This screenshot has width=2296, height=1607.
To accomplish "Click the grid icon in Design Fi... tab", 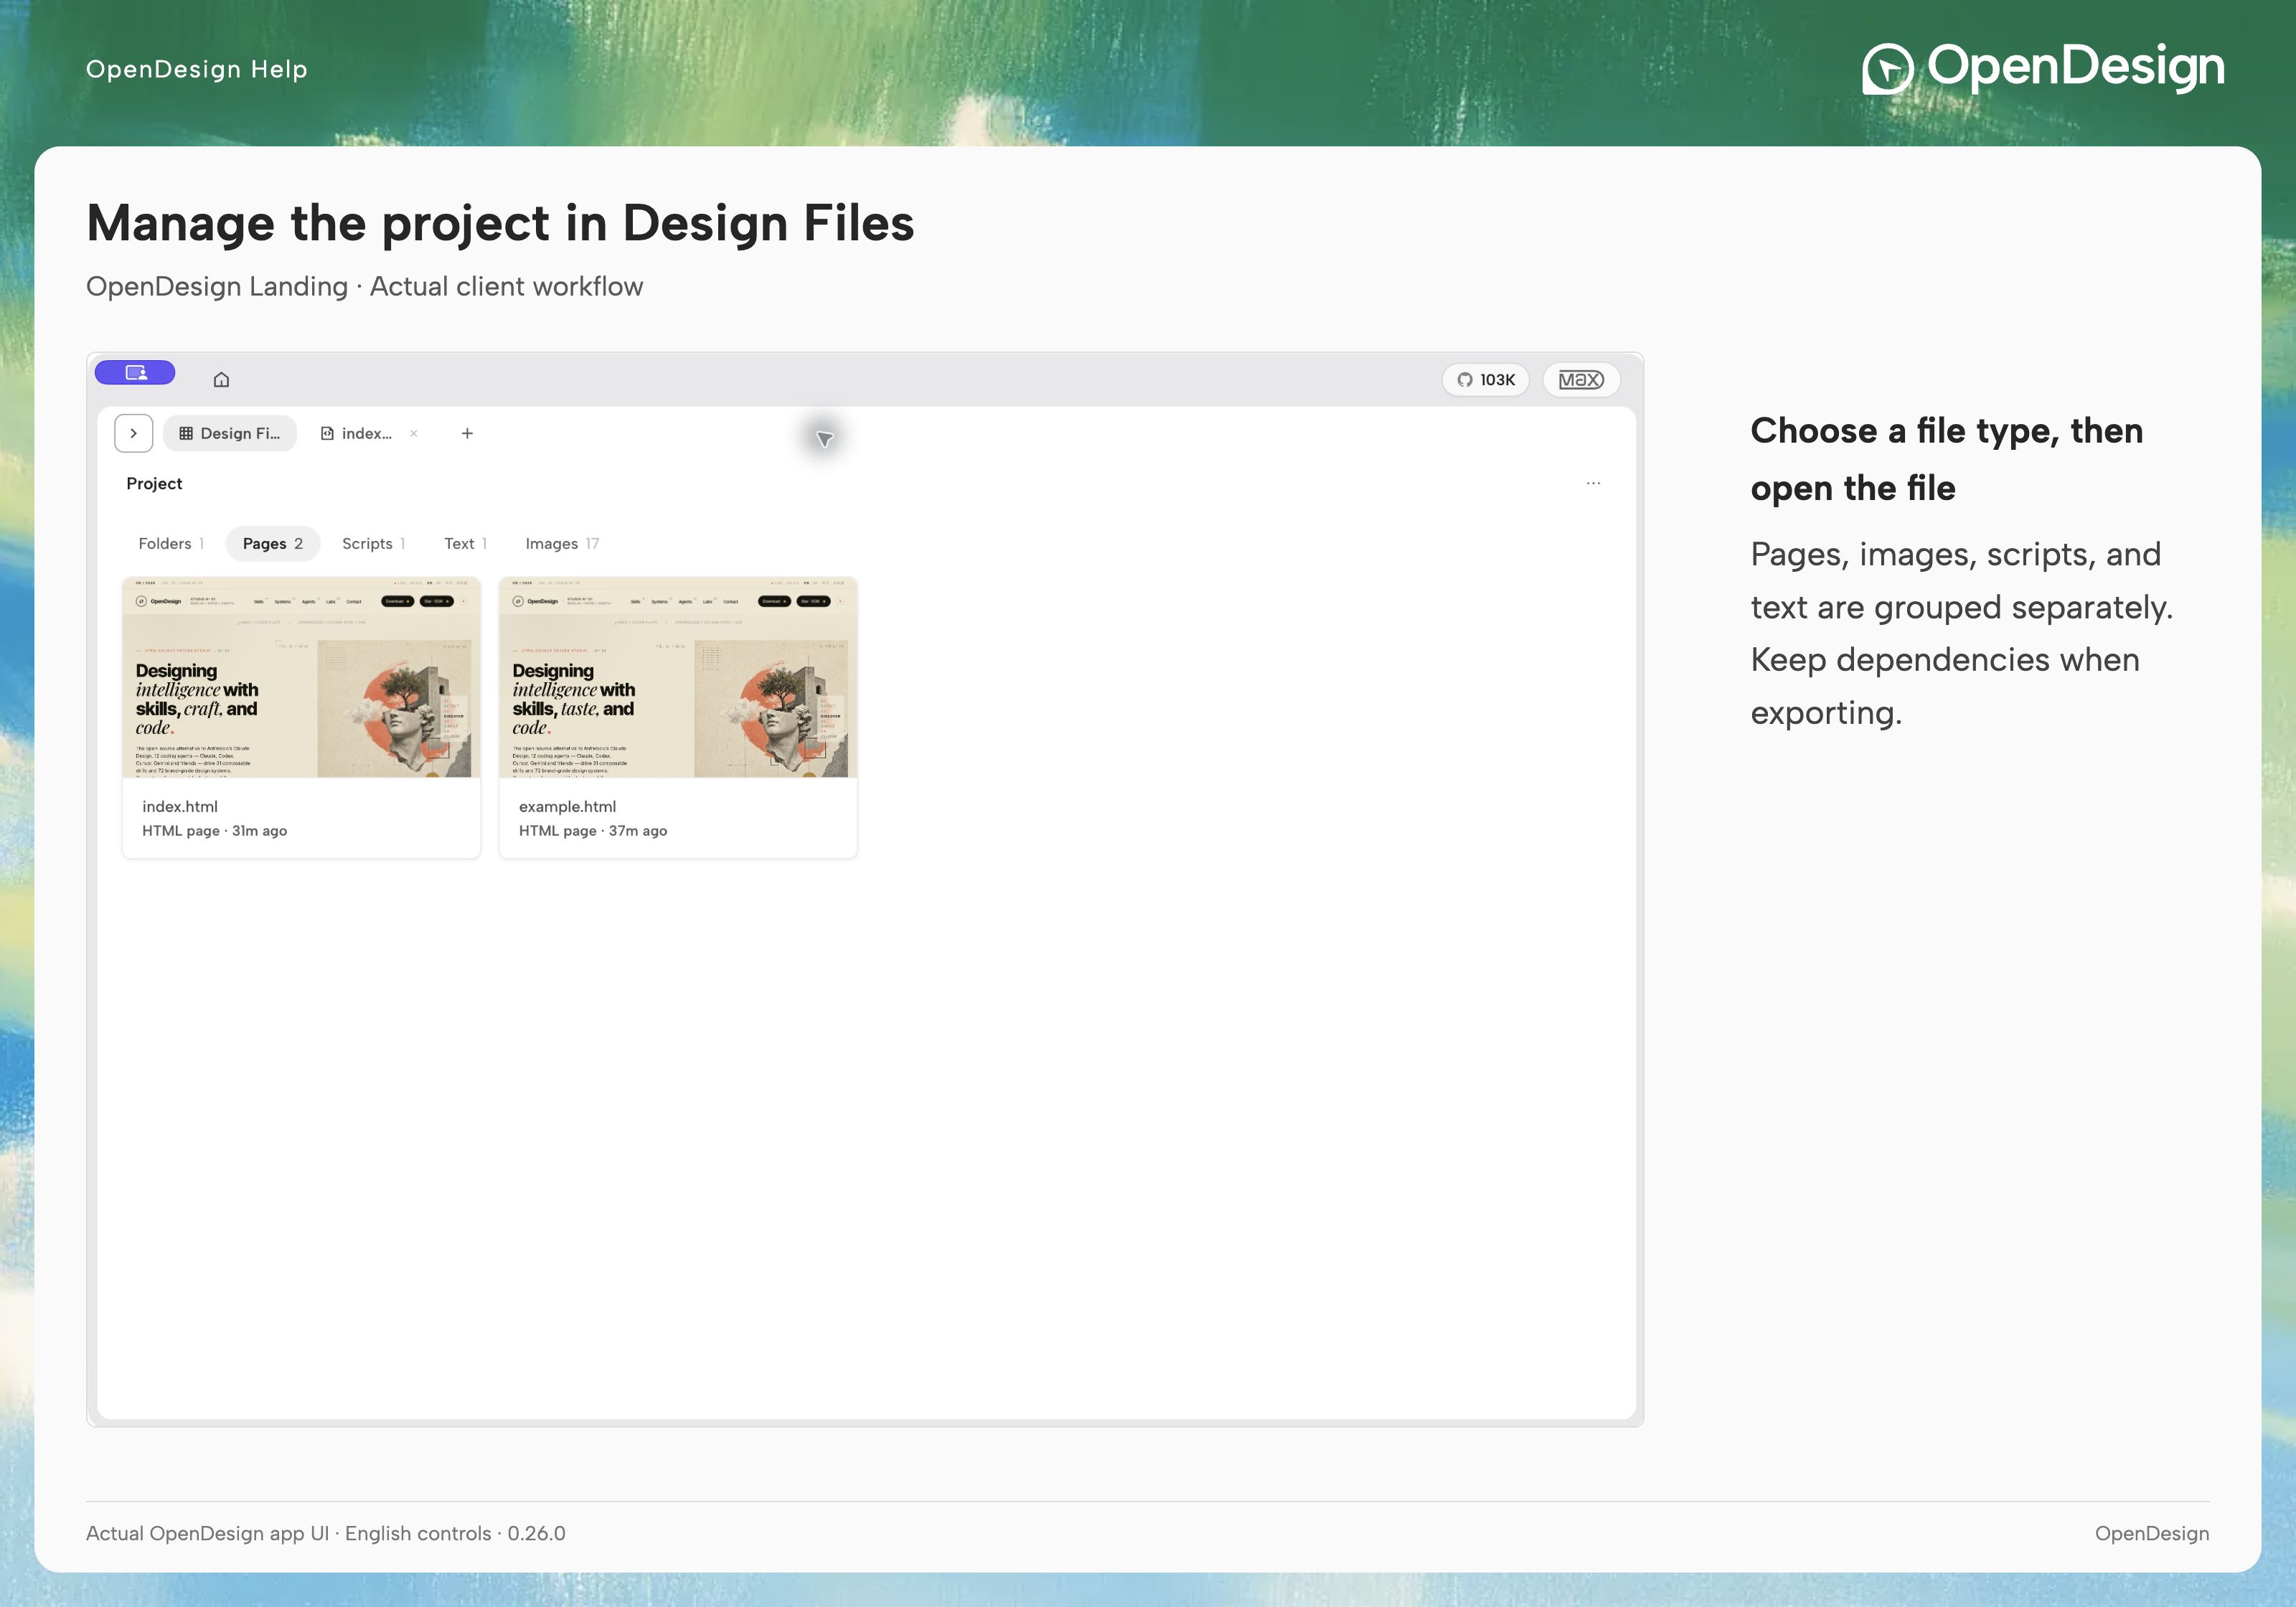I will tap(186, 433).
